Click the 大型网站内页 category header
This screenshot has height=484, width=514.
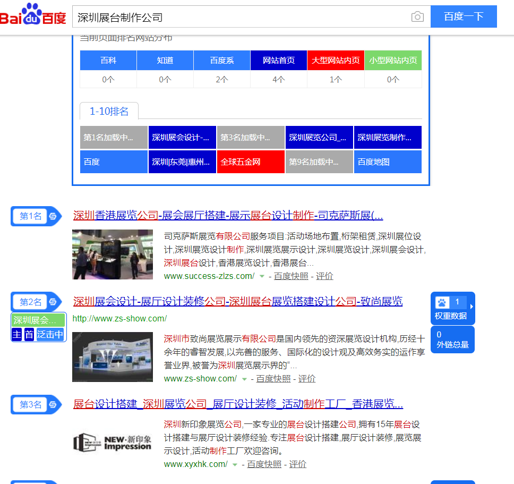point(336,61)
